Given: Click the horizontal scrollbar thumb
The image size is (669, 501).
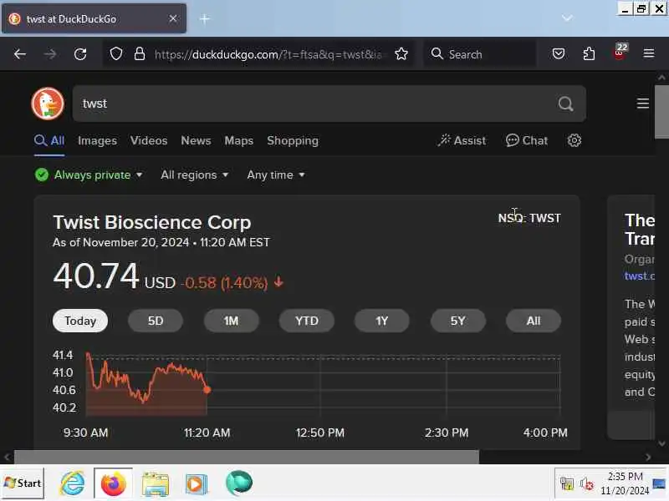Looking at the screenshot, I should tap(247, 457).
